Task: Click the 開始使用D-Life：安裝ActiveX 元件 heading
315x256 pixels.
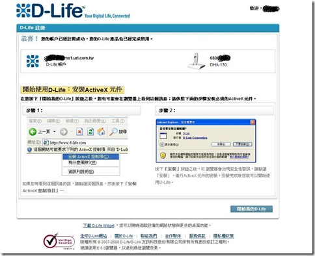Action: point(72,90)
